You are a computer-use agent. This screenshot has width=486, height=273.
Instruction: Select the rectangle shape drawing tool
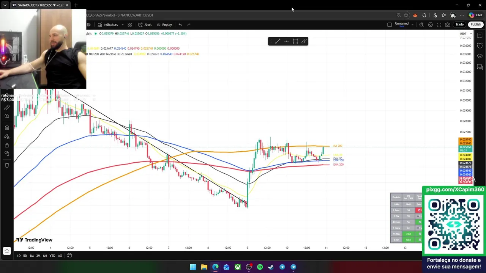tap(295, 41)
